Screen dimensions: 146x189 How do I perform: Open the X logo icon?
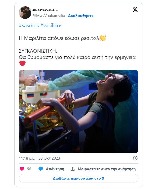(x=135, y=10)
